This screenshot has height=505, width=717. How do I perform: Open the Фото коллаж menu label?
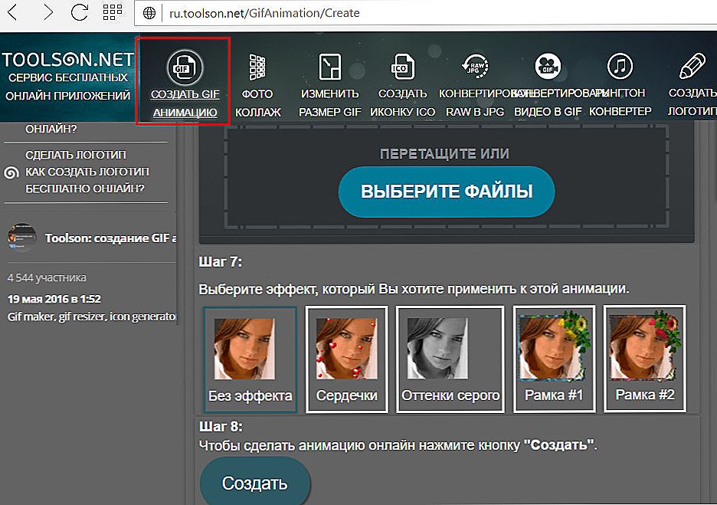click(257, 103)
